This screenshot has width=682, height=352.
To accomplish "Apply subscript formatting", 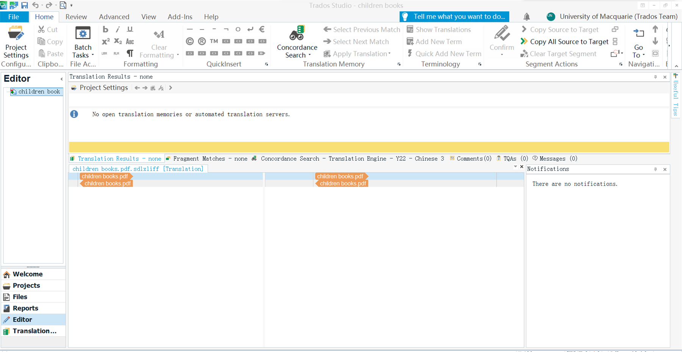I will pos(118,41).
